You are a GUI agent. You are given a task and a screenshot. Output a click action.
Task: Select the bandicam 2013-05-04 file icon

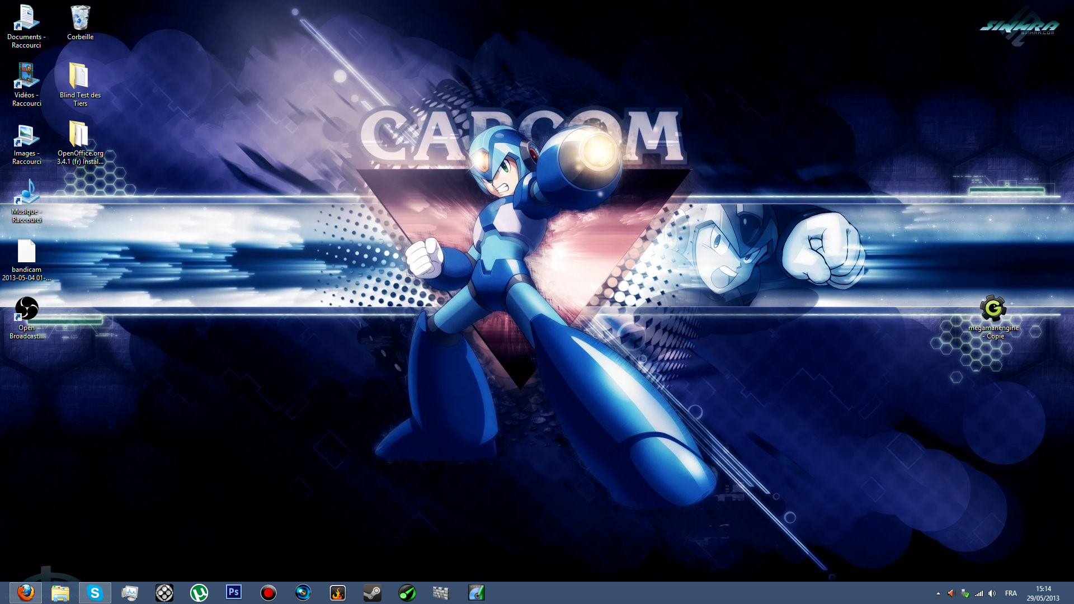pyautogui.click(x=26, y=259)
